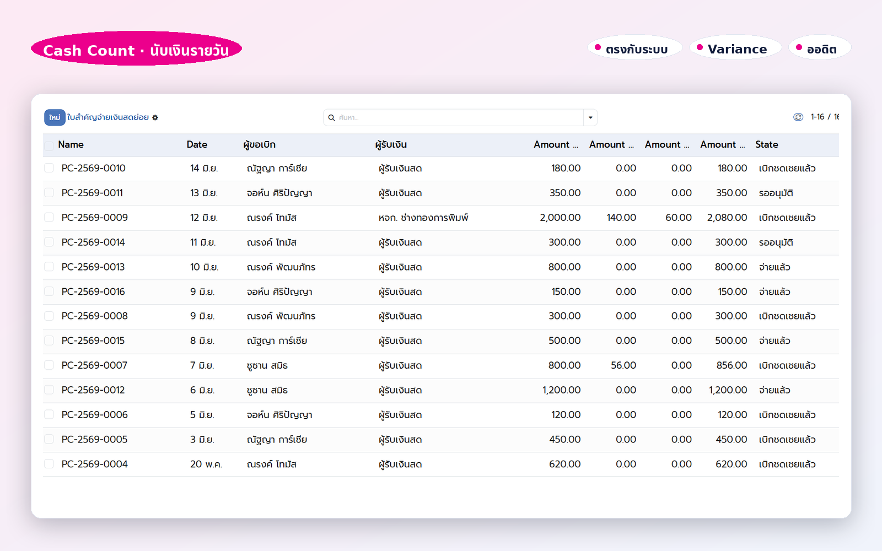Open record PC-2569-0009
The height and width of the screenshot is (551, 882).
tap(94, 218)
